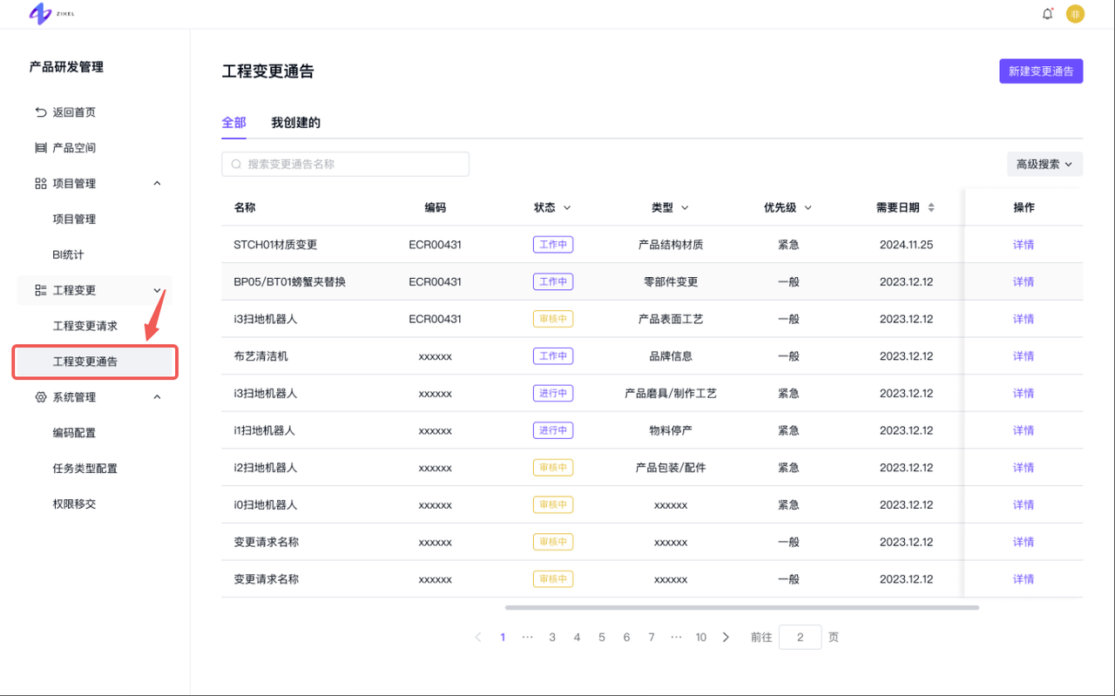Screen dimensions: 1115x696
Task: Go to page 3
Action: [552, 638]
